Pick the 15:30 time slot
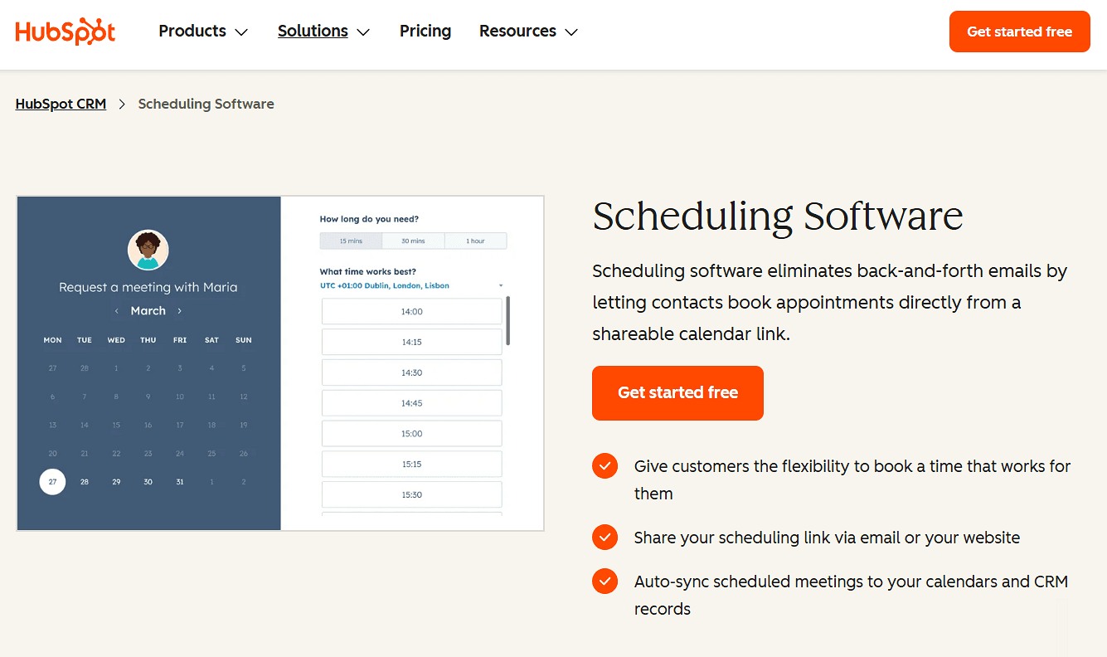This screenshot has height=657, width=1107. 412,494
